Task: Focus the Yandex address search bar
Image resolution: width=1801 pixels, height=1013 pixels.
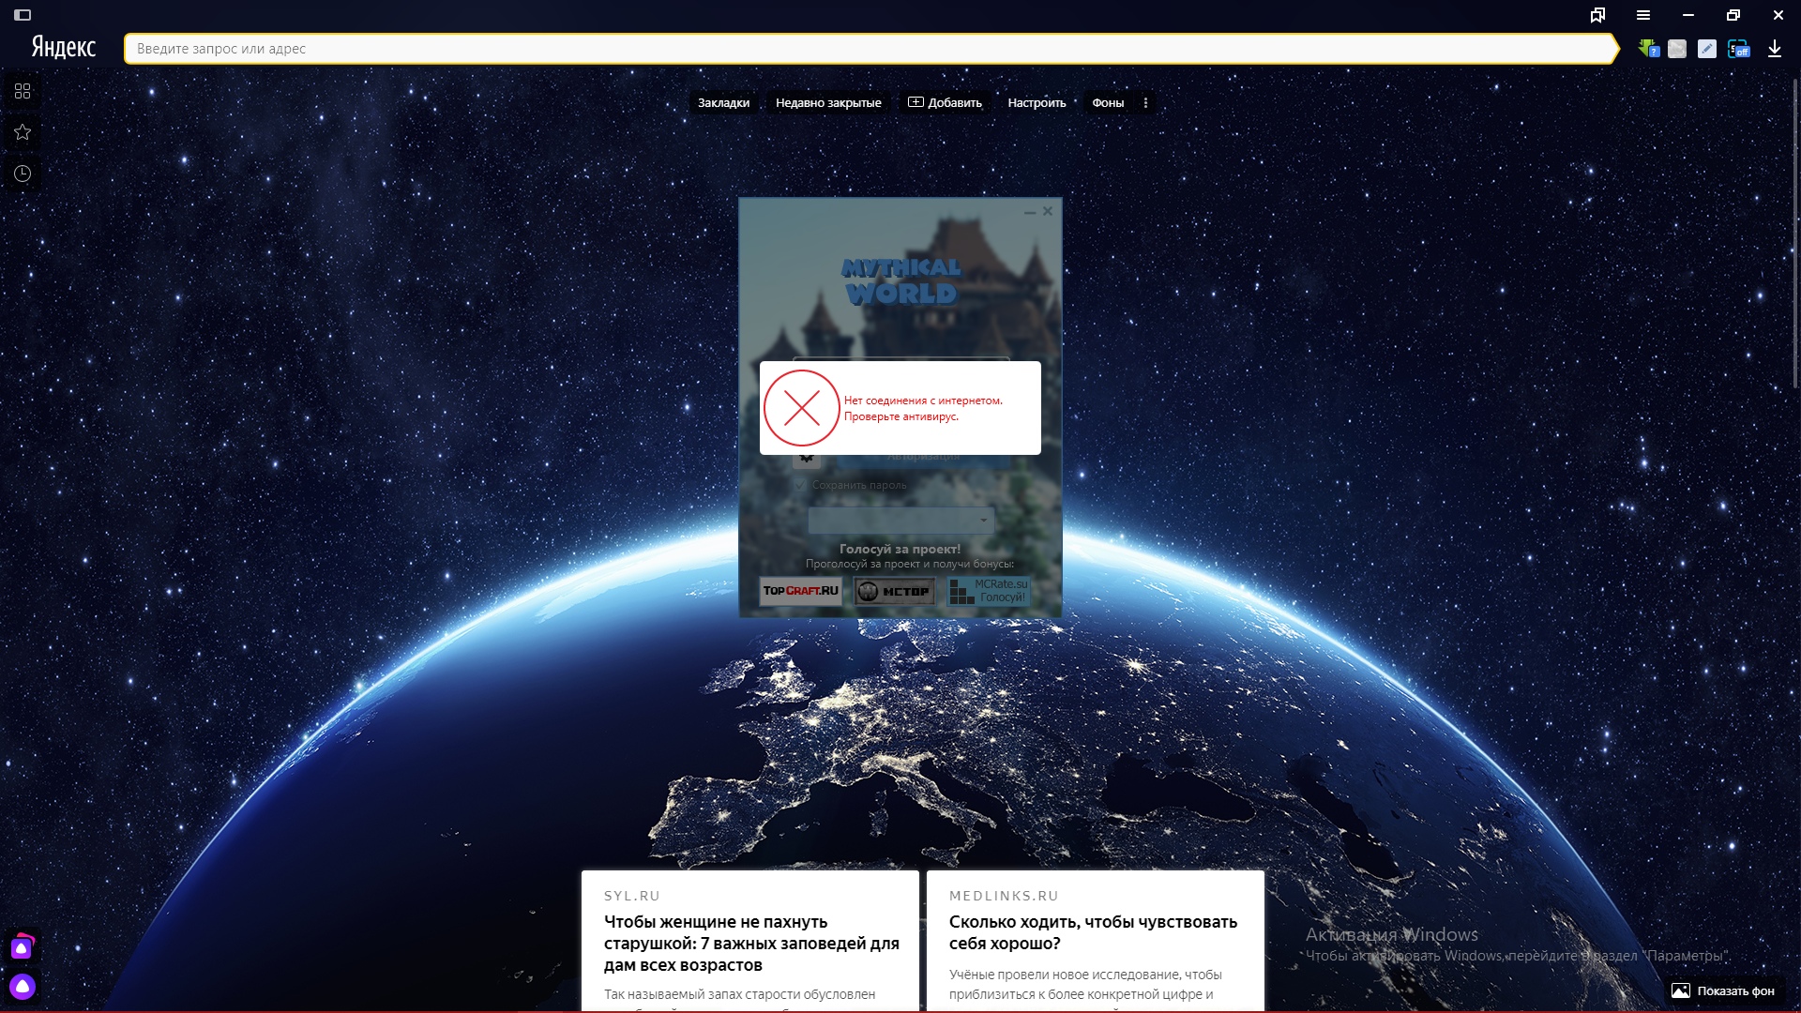Action: coord(870,49)
